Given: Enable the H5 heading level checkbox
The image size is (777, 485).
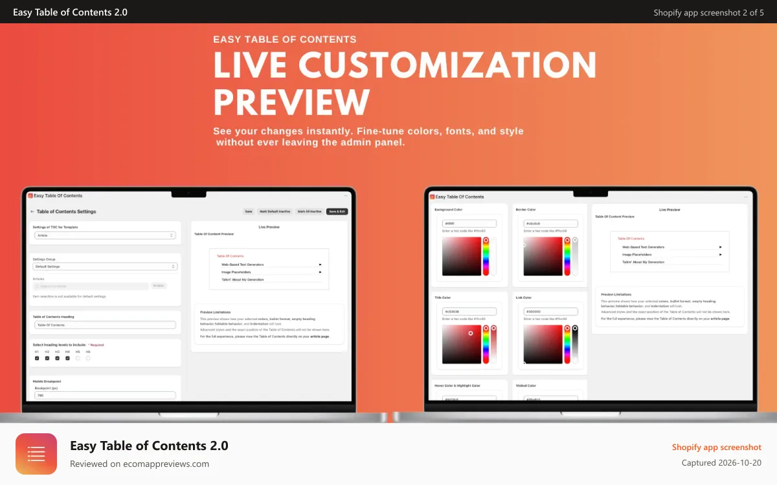Looking at the screenshot, I should (78, 358).
